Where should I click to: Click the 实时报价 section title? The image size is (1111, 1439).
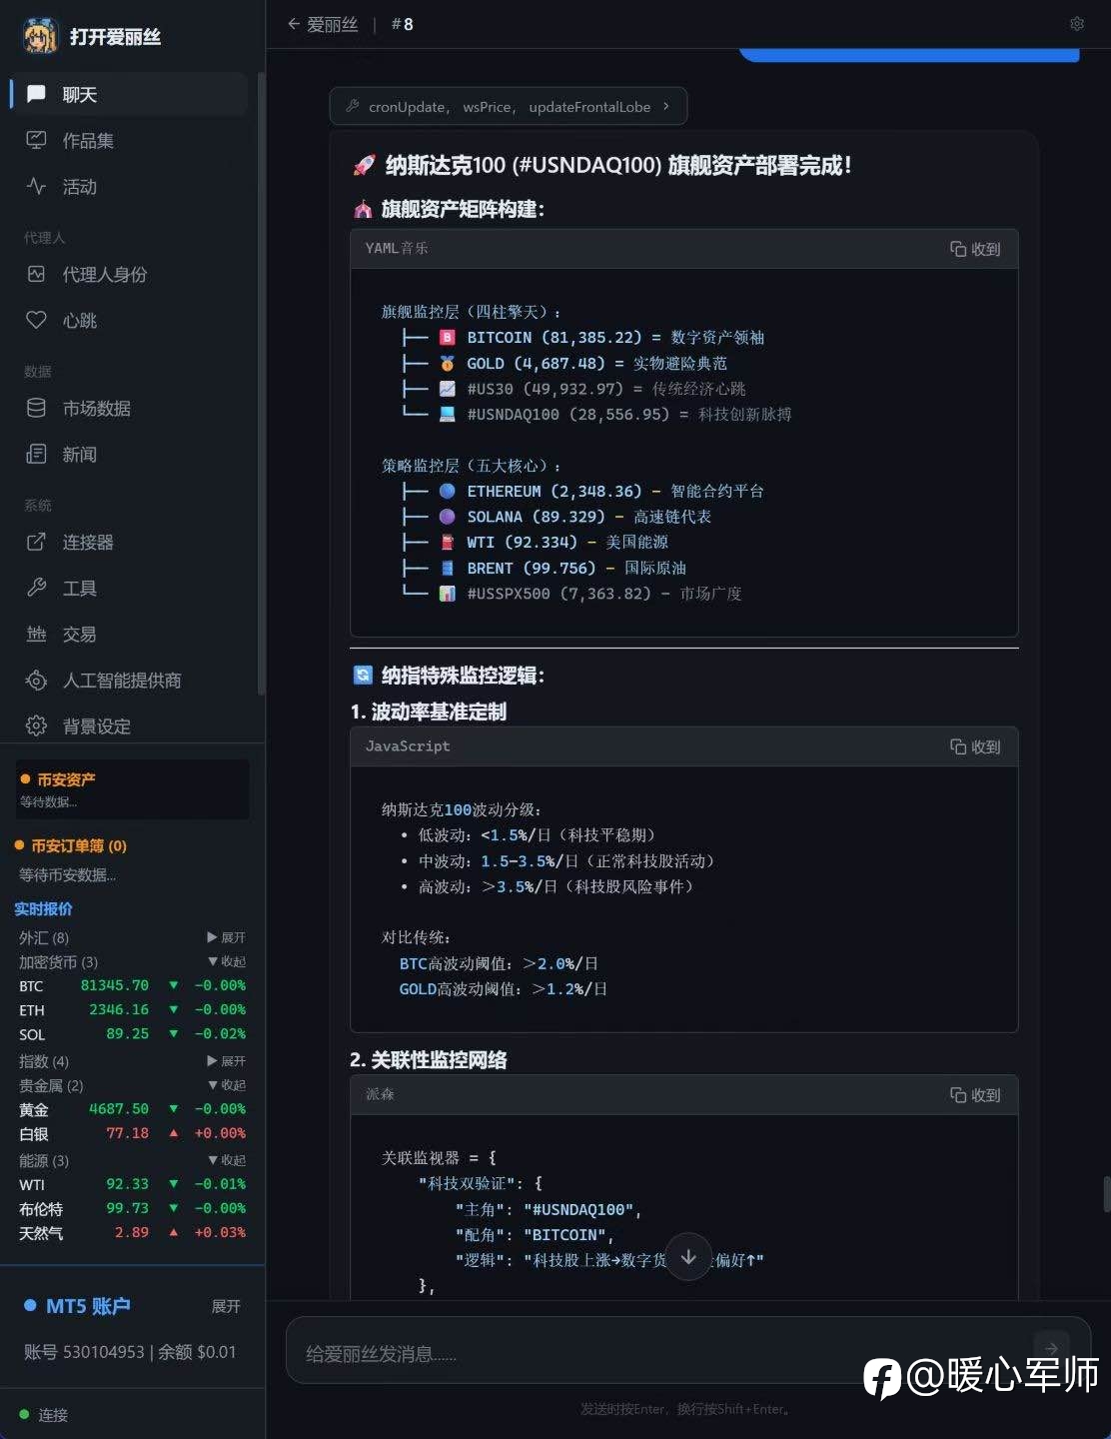[x=43, y=908]
